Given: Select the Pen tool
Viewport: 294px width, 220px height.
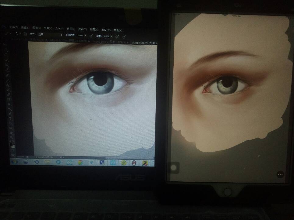Looking at the screenshot, I should point(10,114).
